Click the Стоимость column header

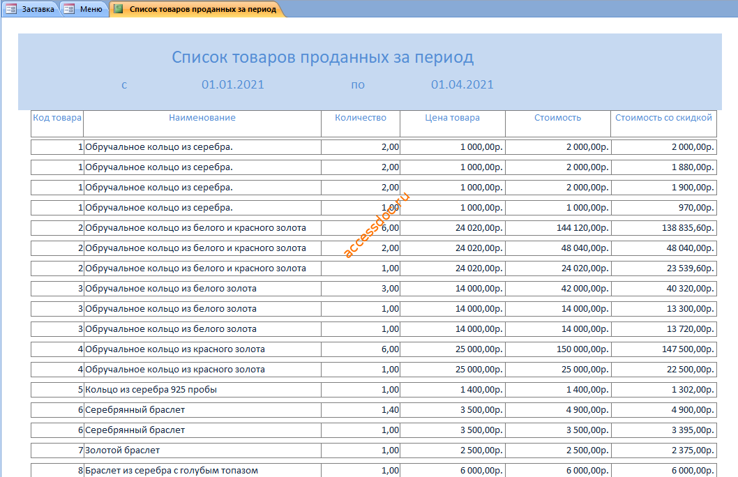pyautogui.click(x=558, y=123)
